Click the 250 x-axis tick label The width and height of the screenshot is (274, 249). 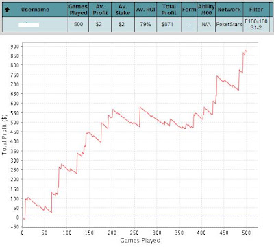coord(134,233)
